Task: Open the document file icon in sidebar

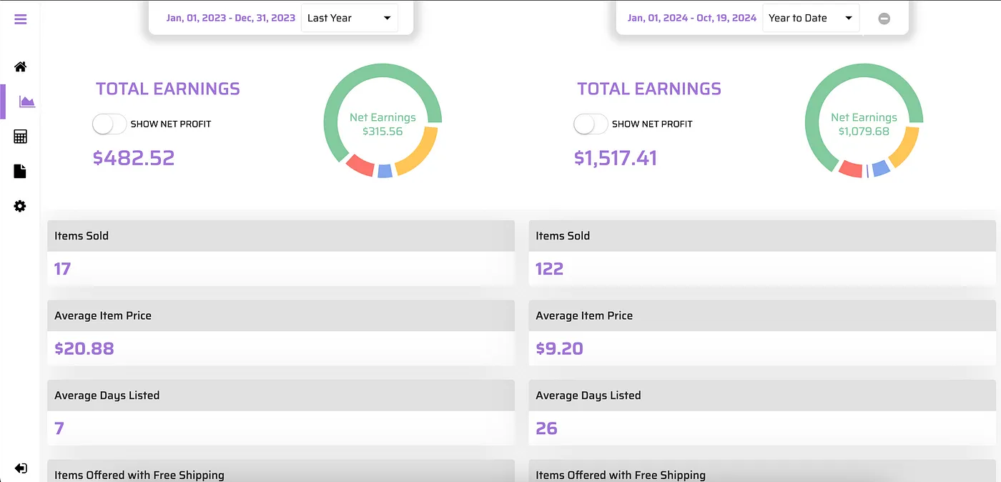Action: point(20,171)
